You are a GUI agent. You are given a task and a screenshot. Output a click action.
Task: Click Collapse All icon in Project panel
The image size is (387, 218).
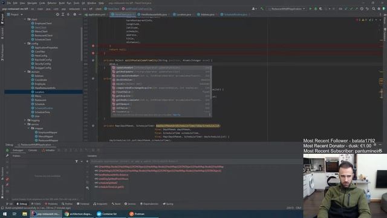click(68, 15)
